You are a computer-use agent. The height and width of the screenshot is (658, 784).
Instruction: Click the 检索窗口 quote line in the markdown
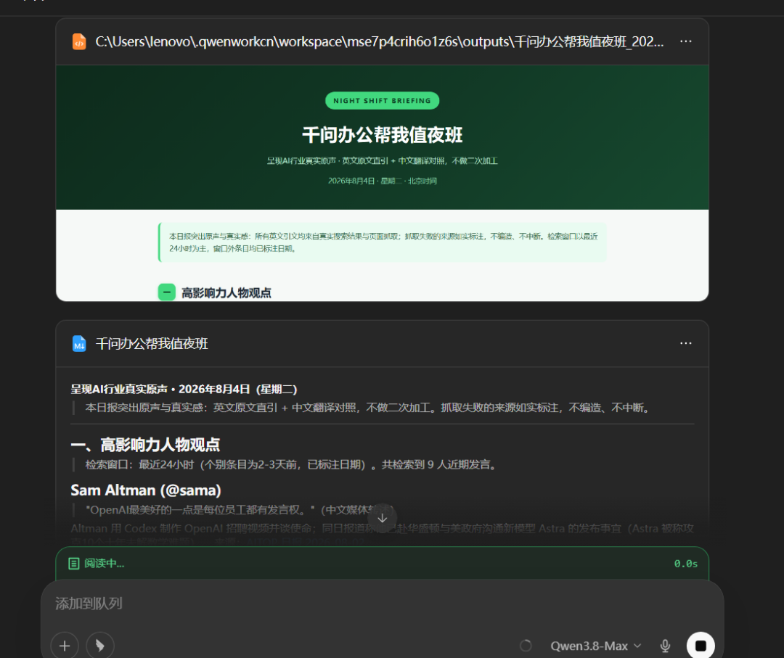click(292, 464)
